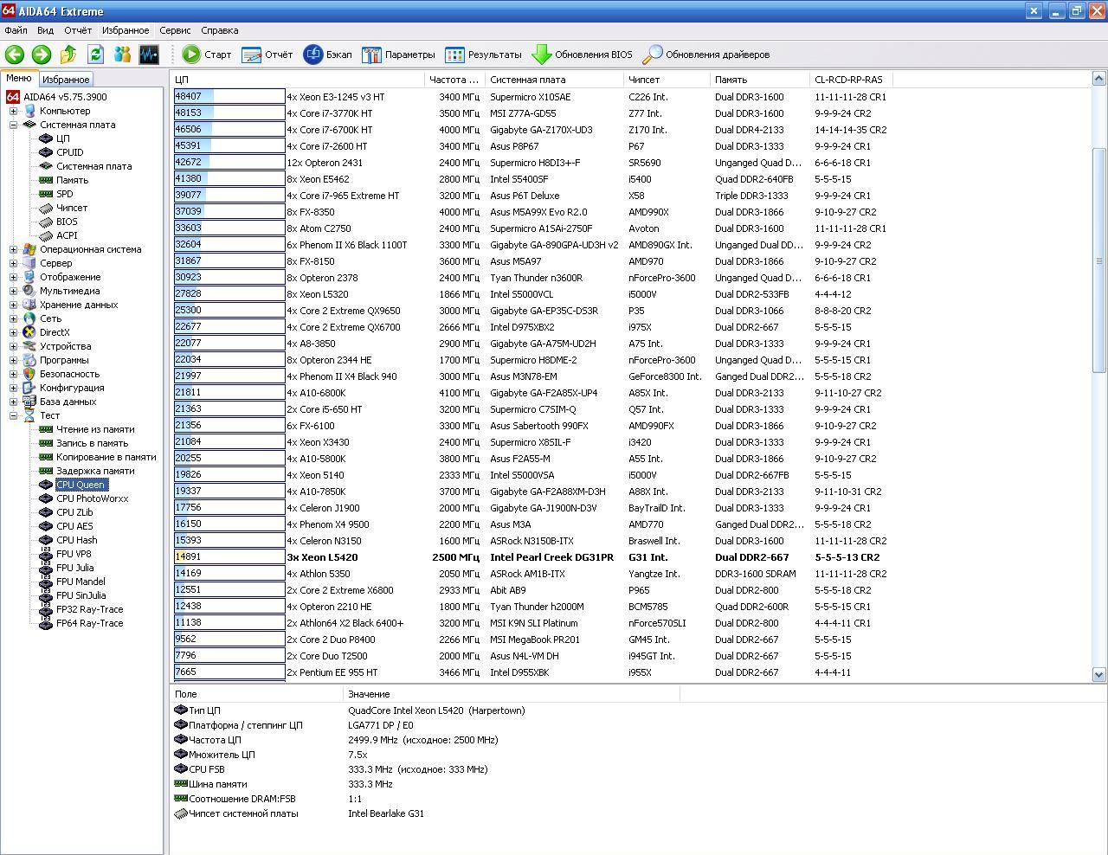
Task: Click the sensor monitor graph icon
Action: point(149,55)
